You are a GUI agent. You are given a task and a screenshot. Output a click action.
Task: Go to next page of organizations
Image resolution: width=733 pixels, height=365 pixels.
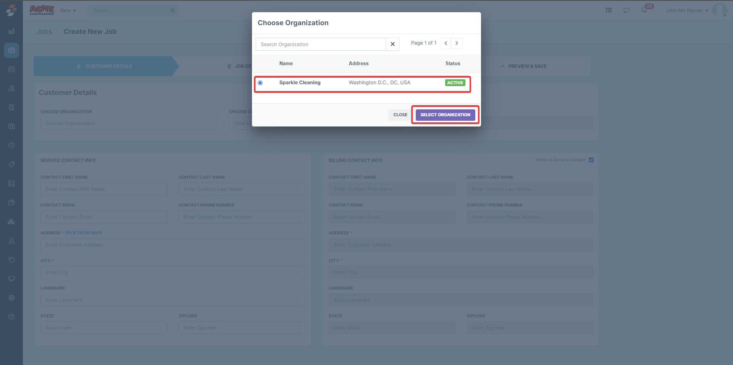point(457,43)
